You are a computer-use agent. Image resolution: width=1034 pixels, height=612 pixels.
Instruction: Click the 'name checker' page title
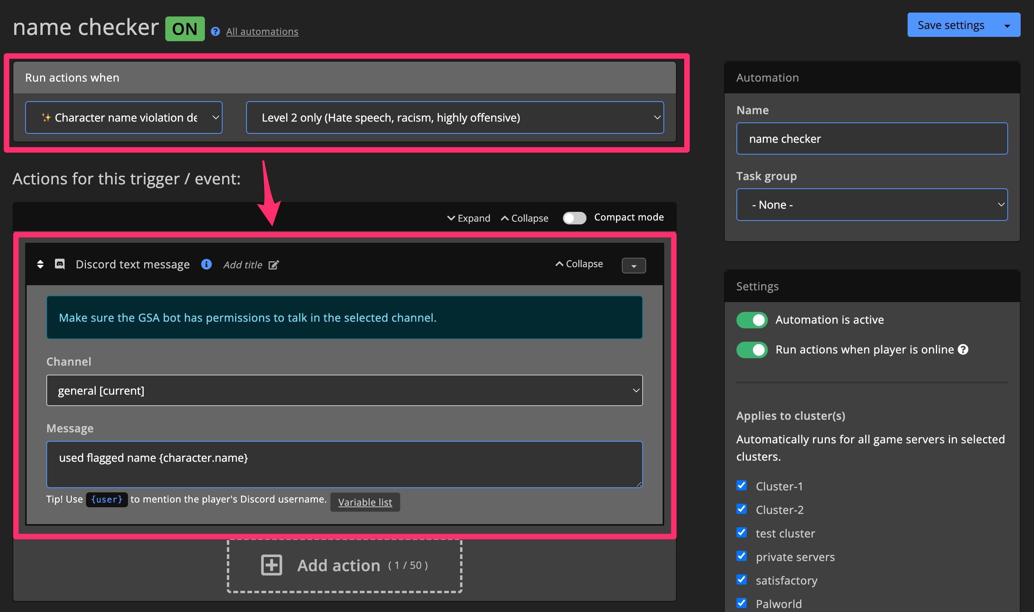click(86, 27)
